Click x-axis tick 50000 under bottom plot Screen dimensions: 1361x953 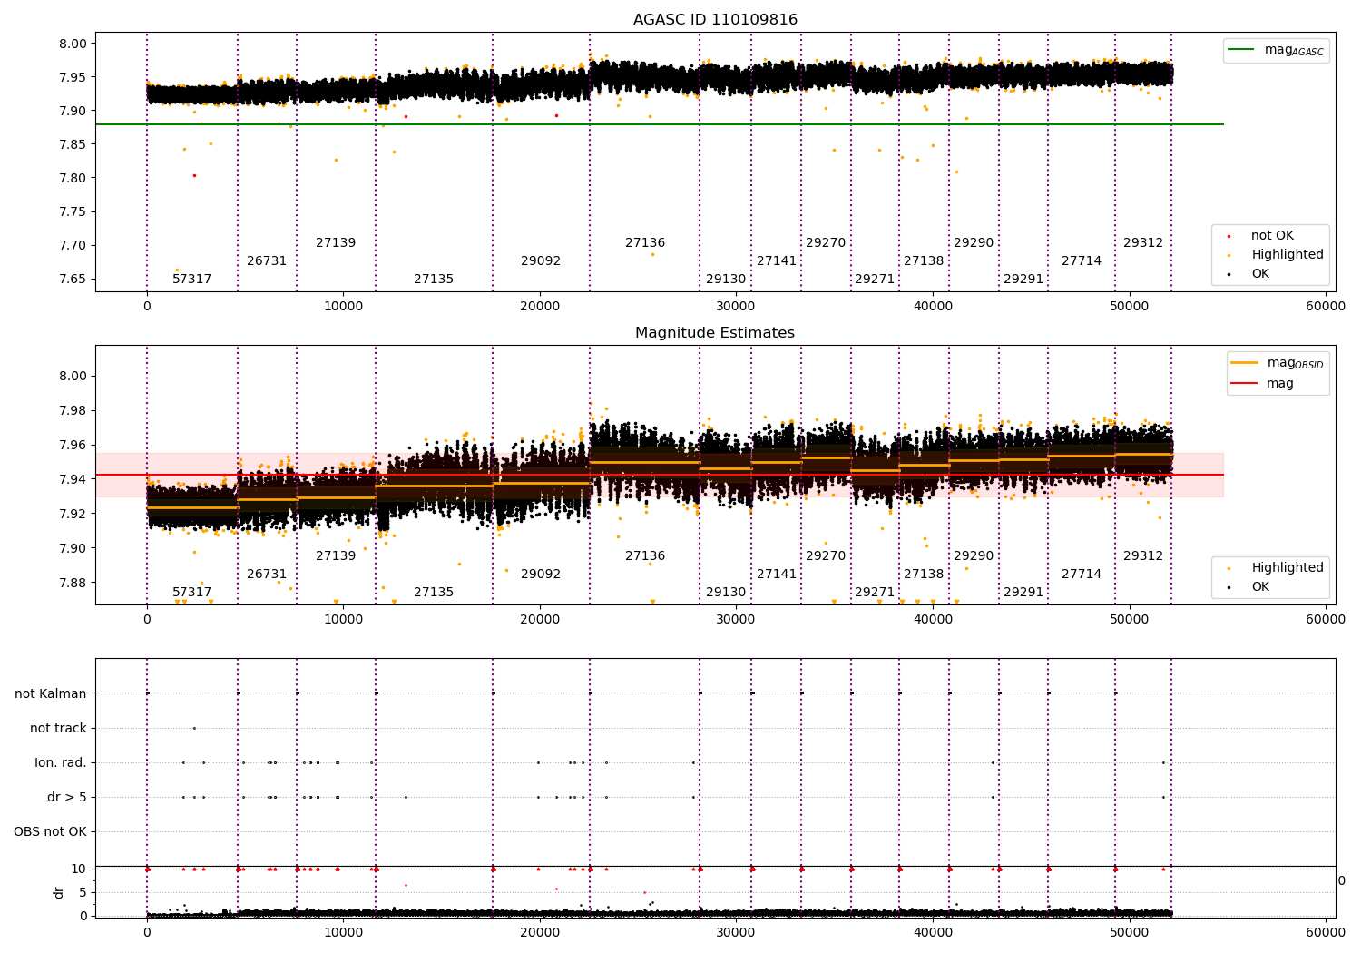coord(1129,932)
